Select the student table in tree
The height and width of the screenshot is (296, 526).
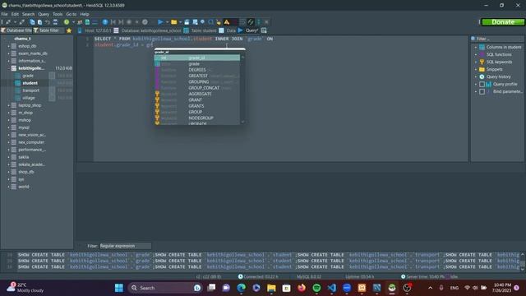click(30, 83)
